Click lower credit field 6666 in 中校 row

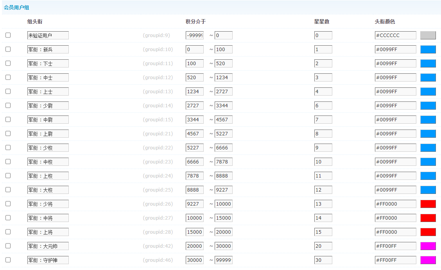(x=195, y=162)
